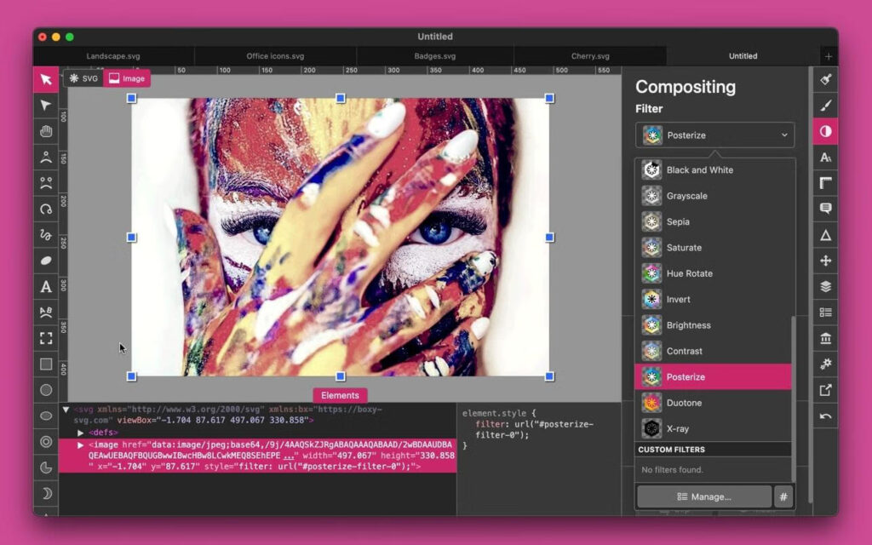Switch to SVG editing mode
The width and height of the screenshot is (872, 545).
(84, 77)
